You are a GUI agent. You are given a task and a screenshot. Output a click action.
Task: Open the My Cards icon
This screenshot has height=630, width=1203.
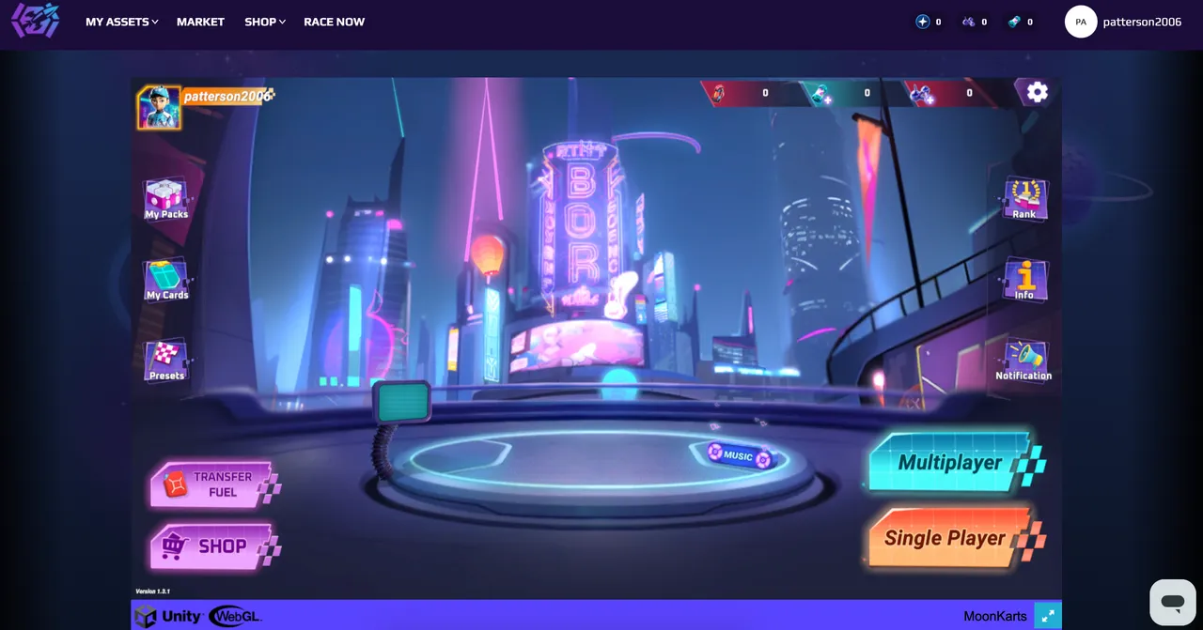tap(167, 280)
